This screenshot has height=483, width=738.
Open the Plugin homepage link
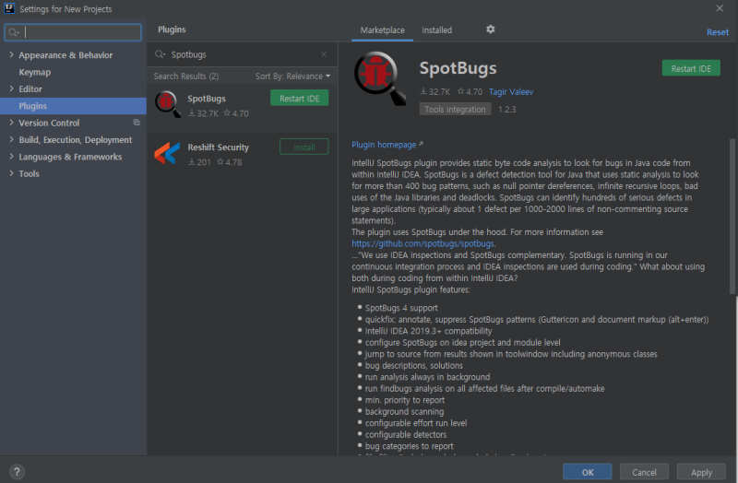click(x=387, y=145)
